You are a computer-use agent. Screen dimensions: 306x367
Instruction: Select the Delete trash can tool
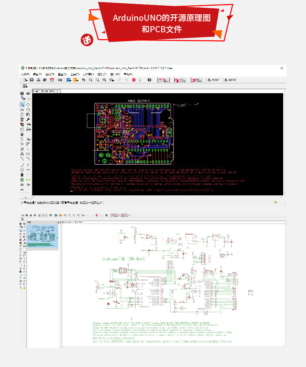22,120
